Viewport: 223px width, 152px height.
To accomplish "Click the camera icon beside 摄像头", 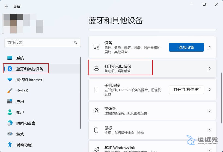I will 96,111.
